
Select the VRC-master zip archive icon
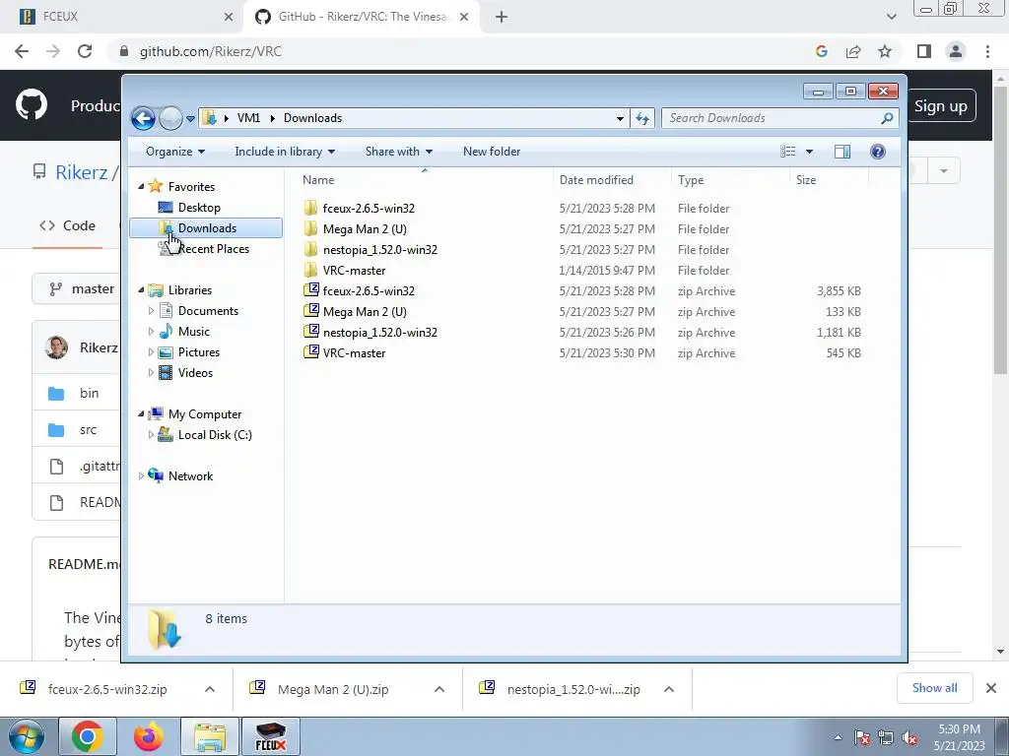(310, 351)
